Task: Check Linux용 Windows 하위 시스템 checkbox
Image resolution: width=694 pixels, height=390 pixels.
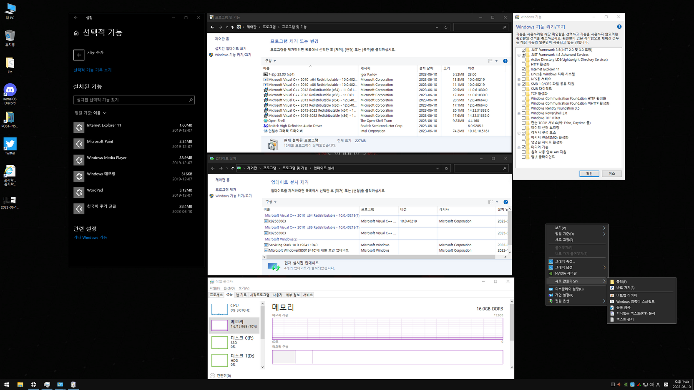Action: 524,74
